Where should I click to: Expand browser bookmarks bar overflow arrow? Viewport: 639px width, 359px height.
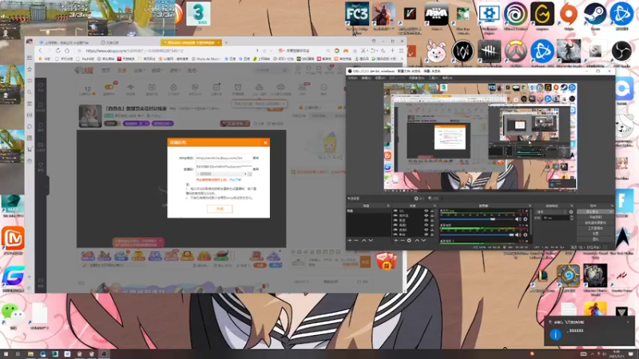tap(401, 58)
